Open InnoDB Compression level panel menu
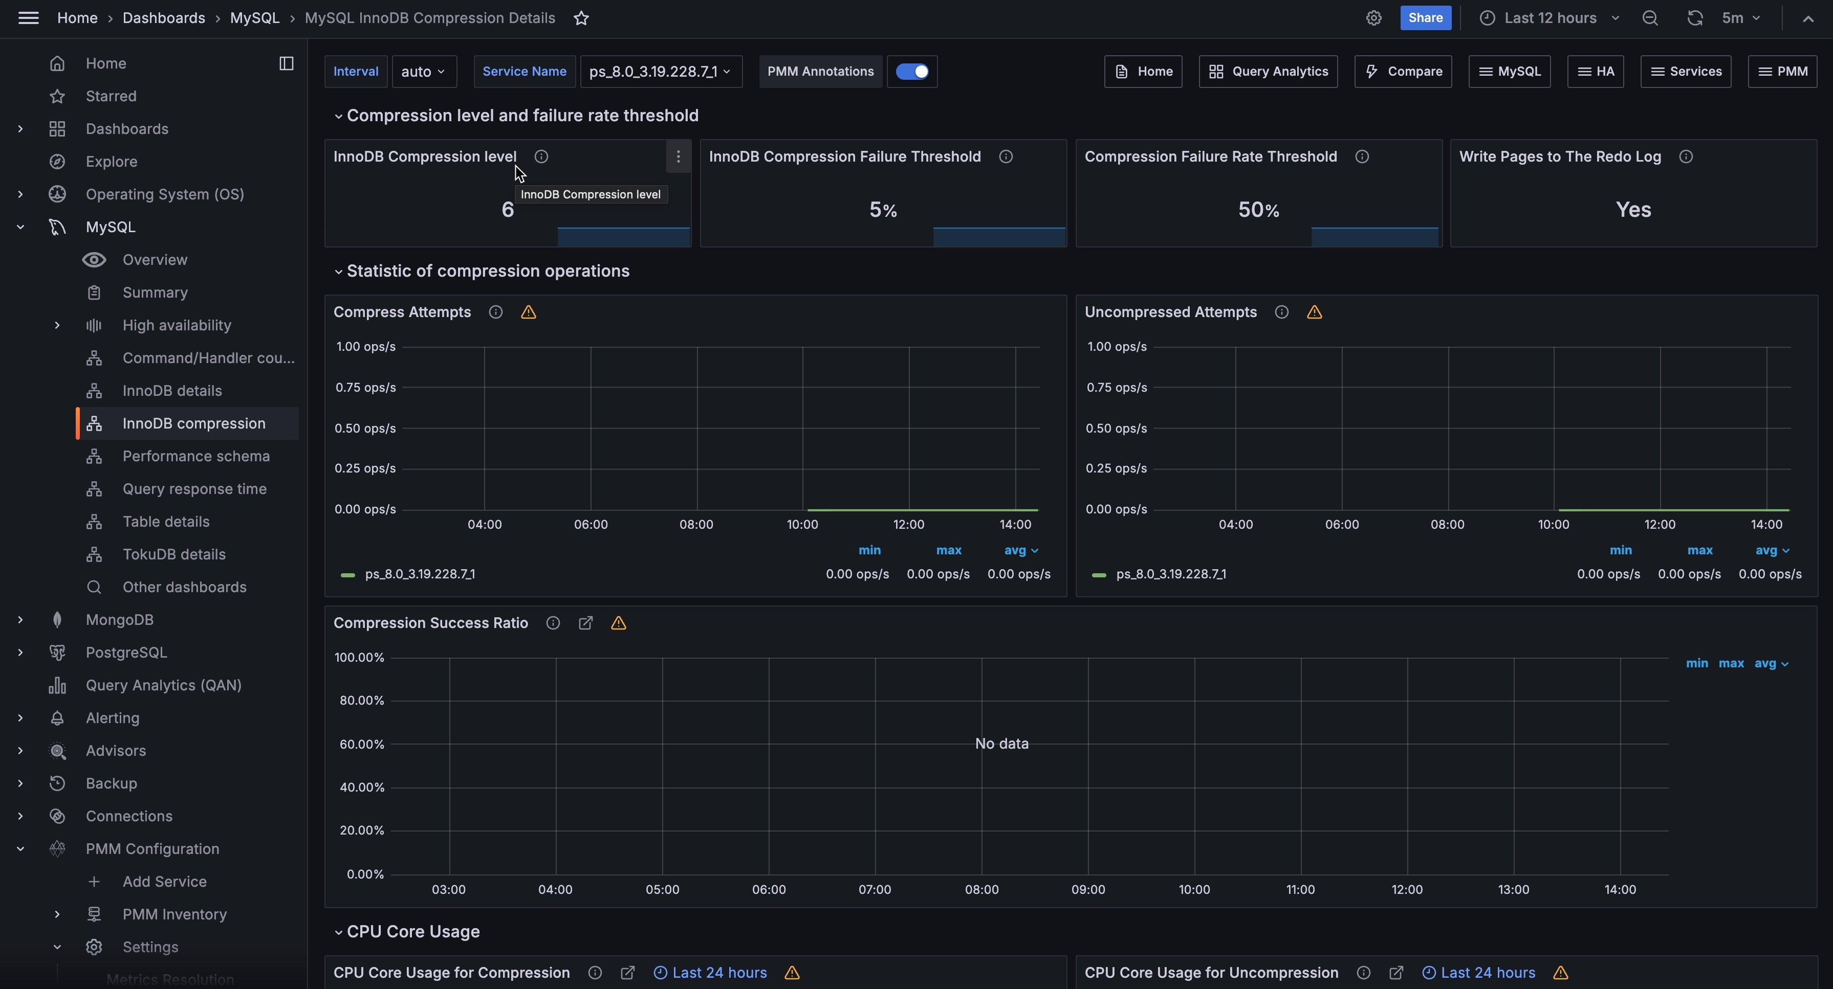The width and height of the screenshot is (1833, 989). click(x=678, y=156)
